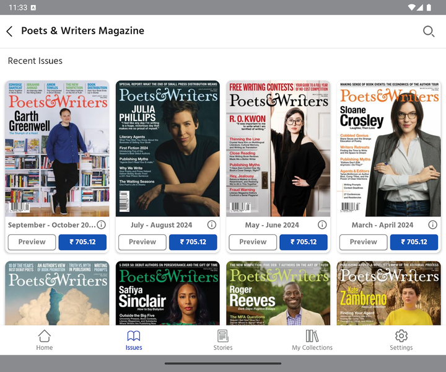446x372 pixels.
Task: Click the 'September - October 20...' title
Action: tap(52, 225)
